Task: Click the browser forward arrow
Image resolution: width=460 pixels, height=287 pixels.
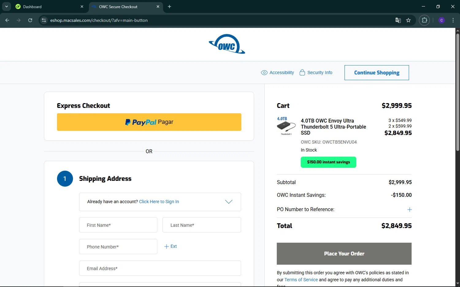Action: 19,20
